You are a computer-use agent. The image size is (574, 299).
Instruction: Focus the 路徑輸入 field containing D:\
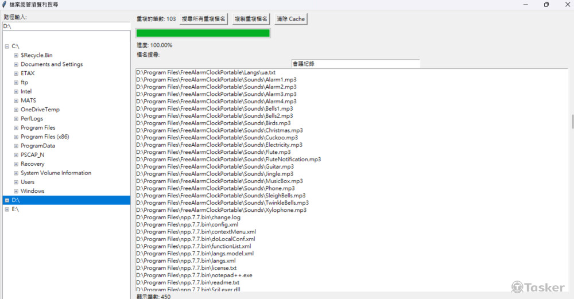click(x=66, y=26)
